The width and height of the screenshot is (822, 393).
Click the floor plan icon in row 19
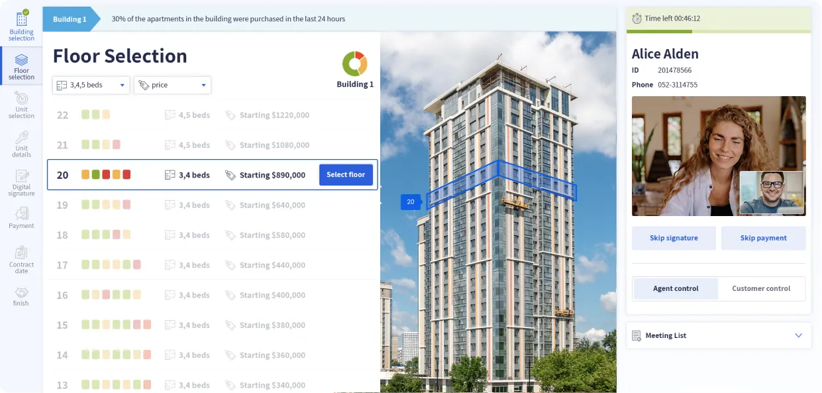[x=170, y=205]
